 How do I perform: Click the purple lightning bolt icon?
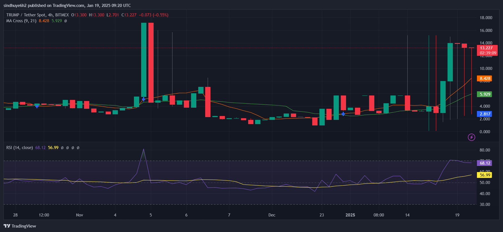point(471,137)
